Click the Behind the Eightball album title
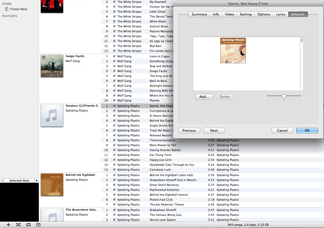The image size is (324, 228). pos(80,175)
